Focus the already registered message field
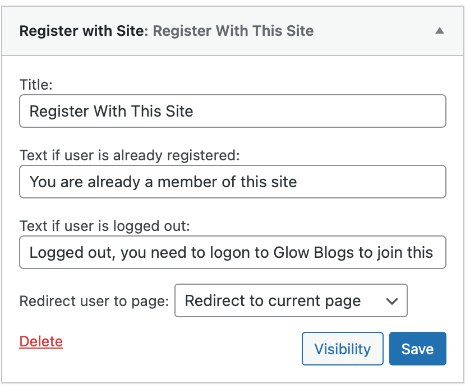 (x=233, y=182)
